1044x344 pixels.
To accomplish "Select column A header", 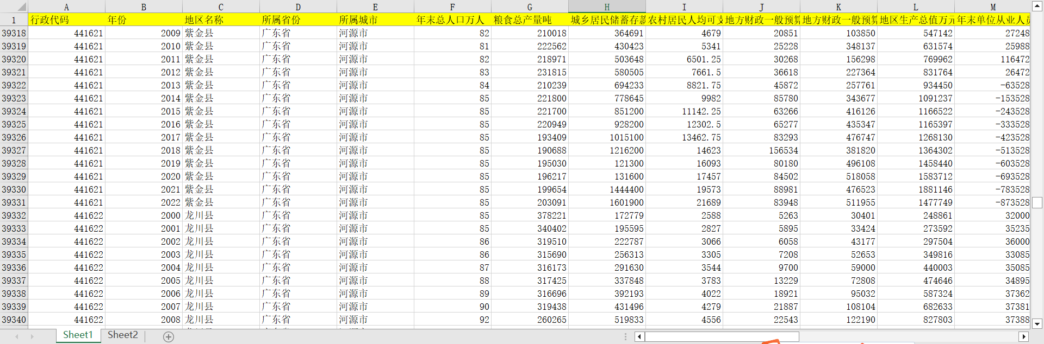I will (x=66, y=7).
